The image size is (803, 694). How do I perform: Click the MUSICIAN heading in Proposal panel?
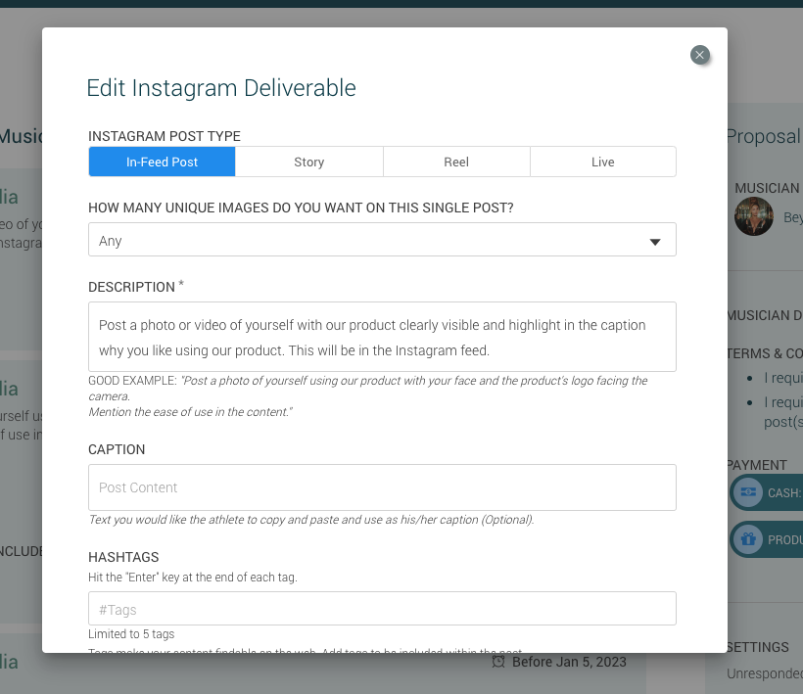(767, 188)
